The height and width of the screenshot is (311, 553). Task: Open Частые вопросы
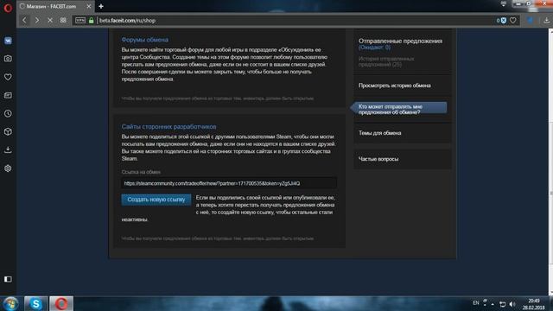(x=378, y=159)
